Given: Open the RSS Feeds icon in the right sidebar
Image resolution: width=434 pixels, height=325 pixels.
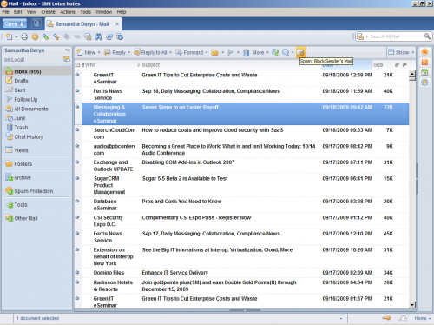Looking at the screenshot, I should tap(424, 62).
